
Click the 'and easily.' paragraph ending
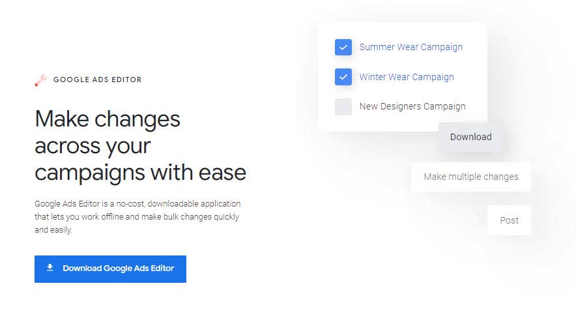tap(53, 230)
